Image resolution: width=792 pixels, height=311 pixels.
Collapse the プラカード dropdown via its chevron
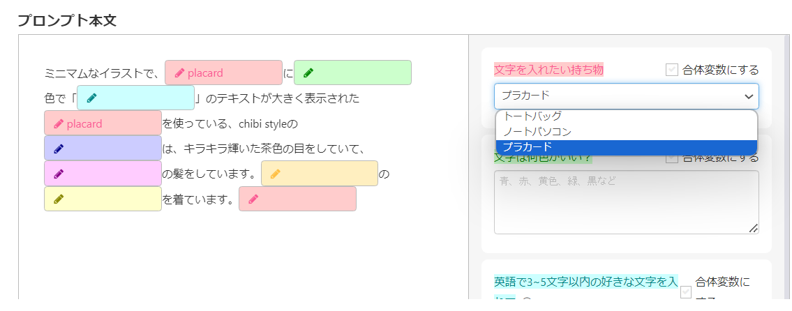(749, 96)
